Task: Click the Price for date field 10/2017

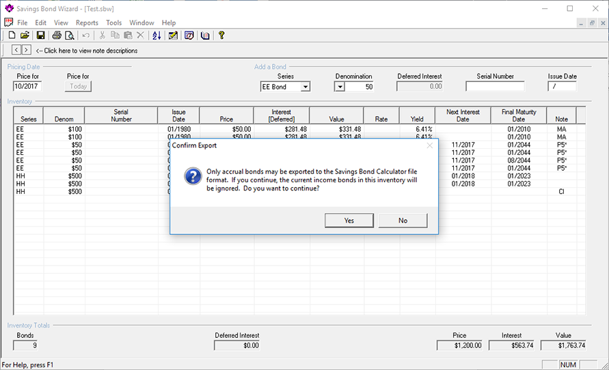Action: pos(27,86)
